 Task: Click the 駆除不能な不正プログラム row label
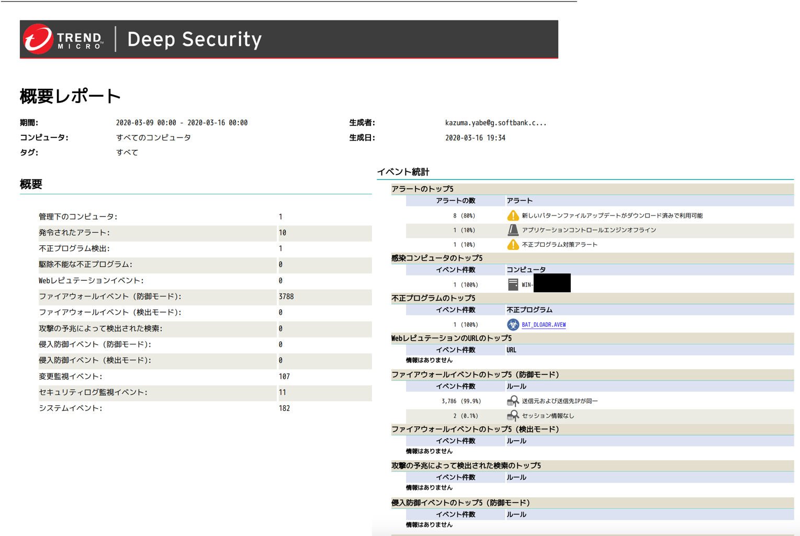coord(85,265)
